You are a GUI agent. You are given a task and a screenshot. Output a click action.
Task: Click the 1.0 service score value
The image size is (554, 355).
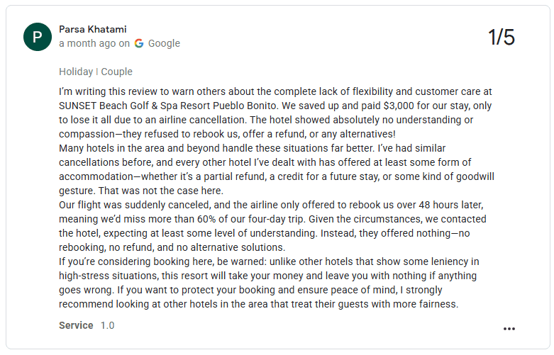click(x=107, y=325)
